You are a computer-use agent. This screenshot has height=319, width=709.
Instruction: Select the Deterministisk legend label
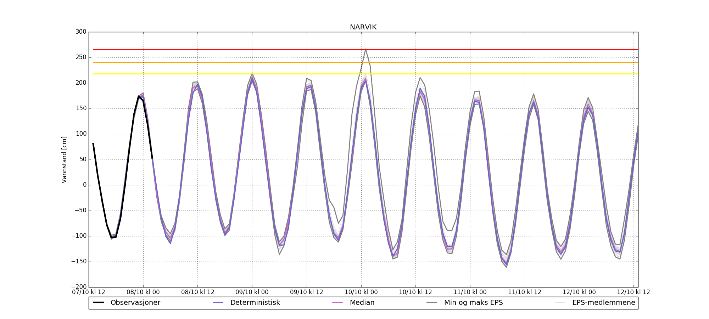pos(255,303)
